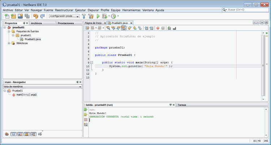Open the Reestructurar menu
Viewport: 271px width, 145px height.
point(64,10)
